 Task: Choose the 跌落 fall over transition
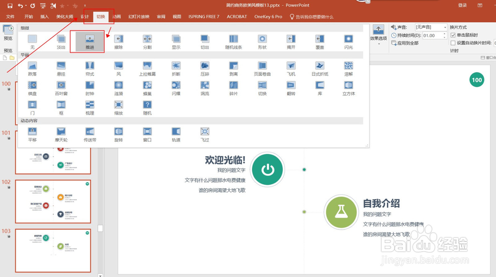pos(32,68)
